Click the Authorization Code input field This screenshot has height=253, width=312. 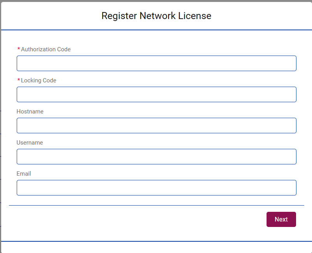[157, 63]
